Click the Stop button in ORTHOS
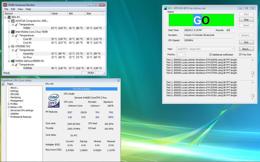Screen dimensions: 260x162 (246, 20)
